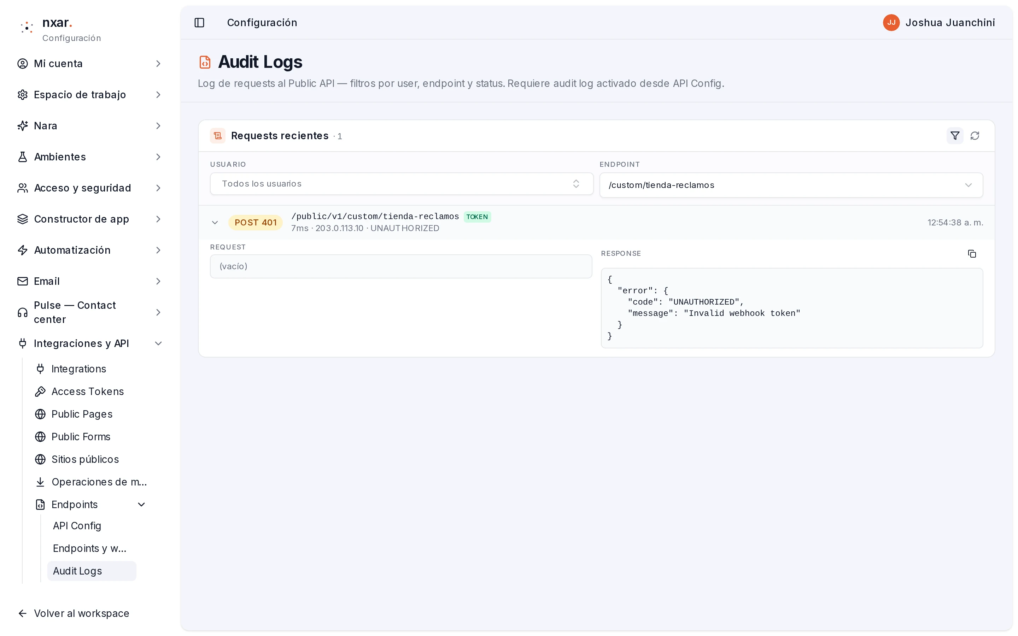Click Volver al workspace
The image size is (1018, 636).
(x=73, y=613)
